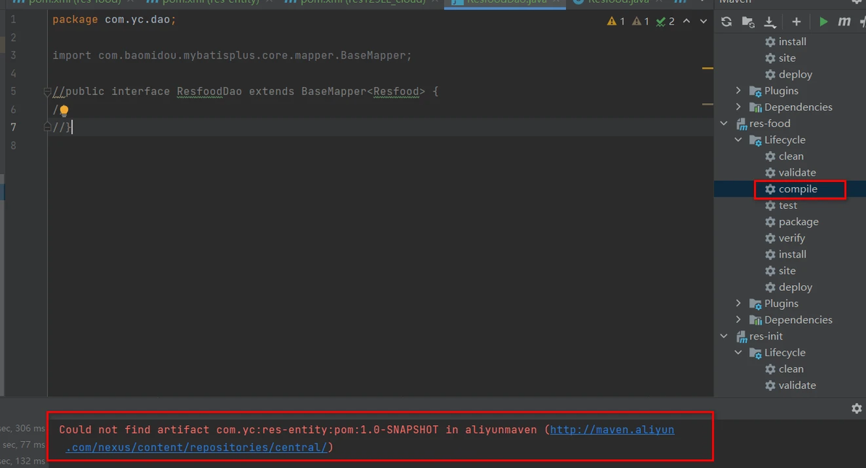Jump to previous highlighted error arrow
Screen dimensions: 866x468
coord(687,21)
